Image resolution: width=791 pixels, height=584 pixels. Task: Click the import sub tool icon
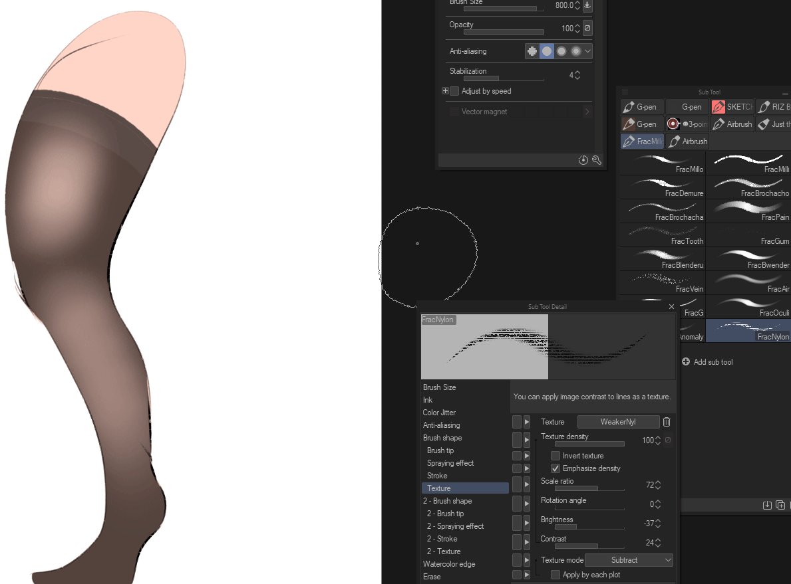coord(767,505)
